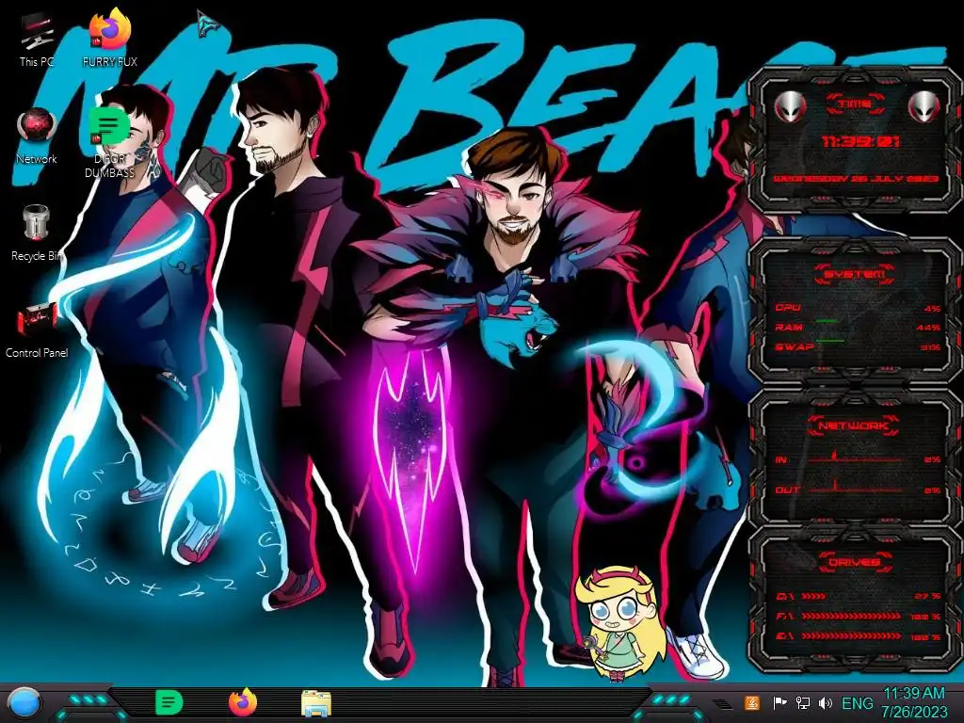964x723 pixels.
Task: Click the right alien head in TIME widget
Action: coord(923,107)
